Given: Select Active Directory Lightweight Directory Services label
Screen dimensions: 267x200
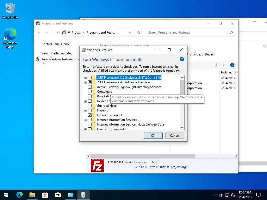Looking at the screenshot, I should (x=129, y=87).
